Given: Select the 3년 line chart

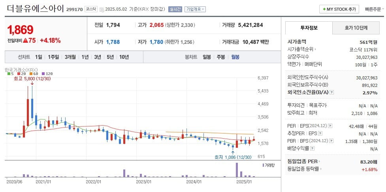Looking at the screenshot, I should 98,57.
